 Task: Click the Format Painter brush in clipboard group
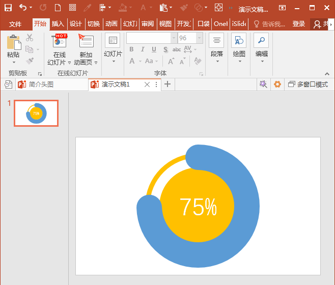pos(30,61)
